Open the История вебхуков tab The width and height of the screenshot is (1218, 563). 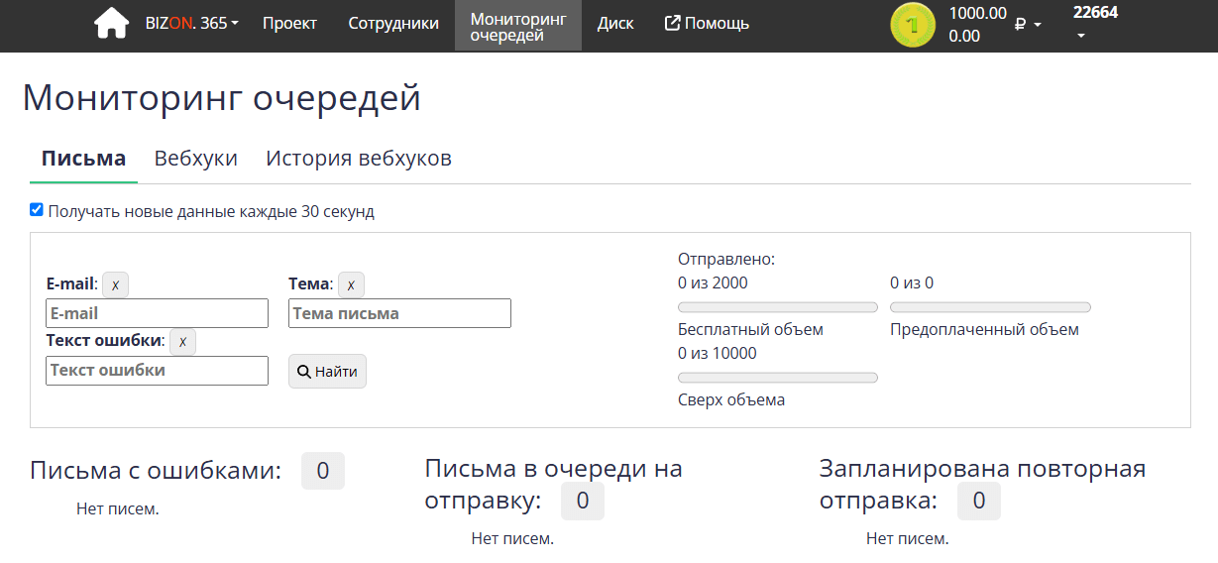click(x=359, y=159)
